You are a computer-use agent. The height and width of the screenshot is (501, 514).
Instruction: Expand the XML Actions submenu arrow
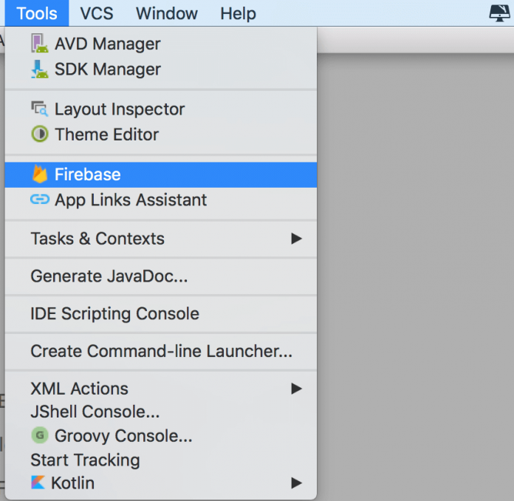pos(296,389)
